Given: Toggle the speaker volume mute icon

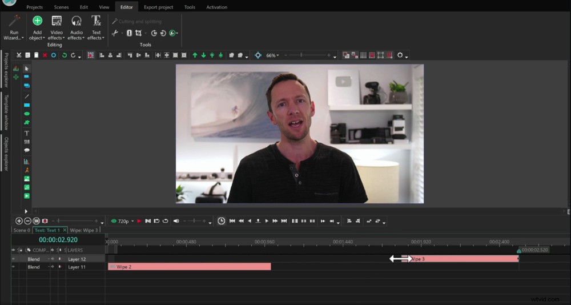Looking at the screenshot, I should 176,221.
